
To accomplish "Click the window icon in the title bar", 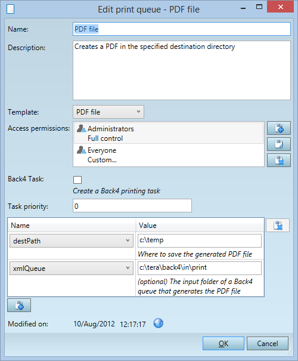I will [x=10, y=9].
